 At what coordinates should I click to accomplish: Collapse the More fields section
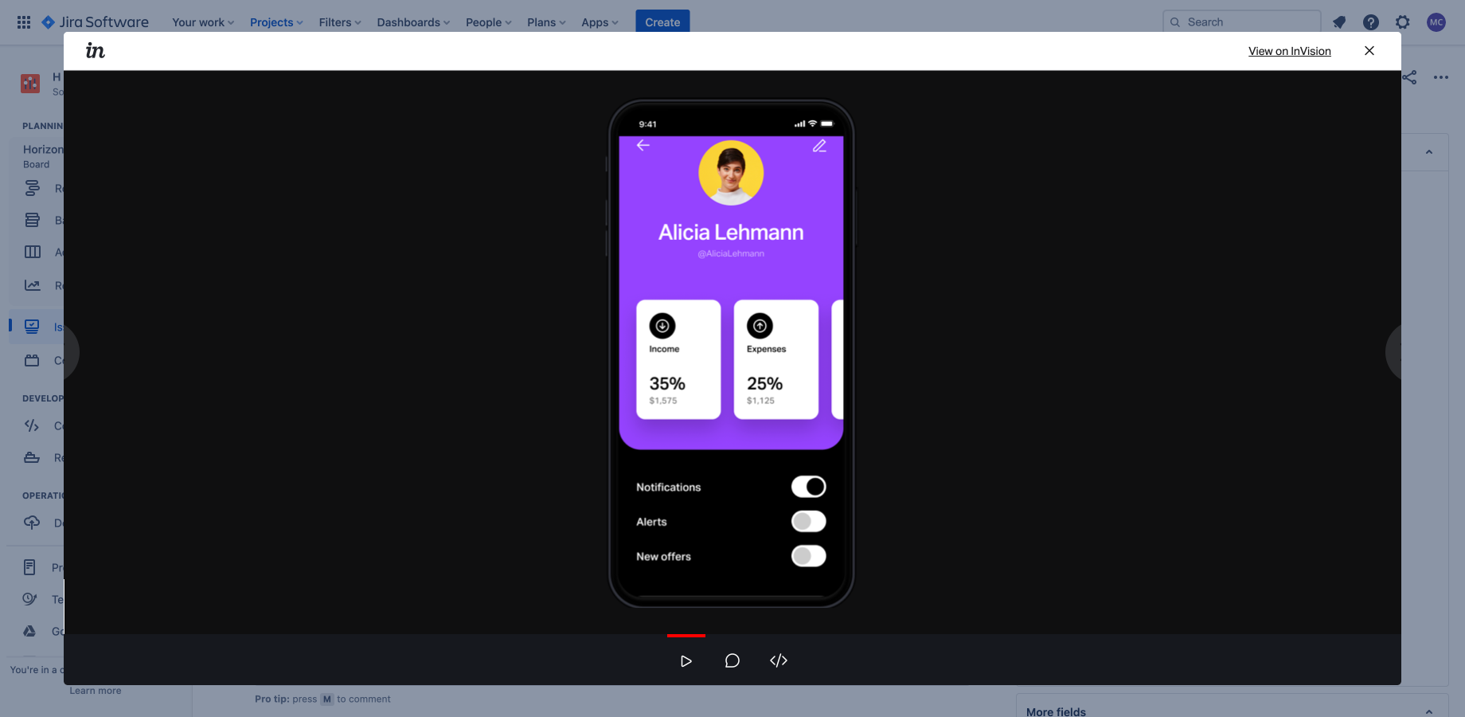pyautogui.click(x=1429, y=711)
